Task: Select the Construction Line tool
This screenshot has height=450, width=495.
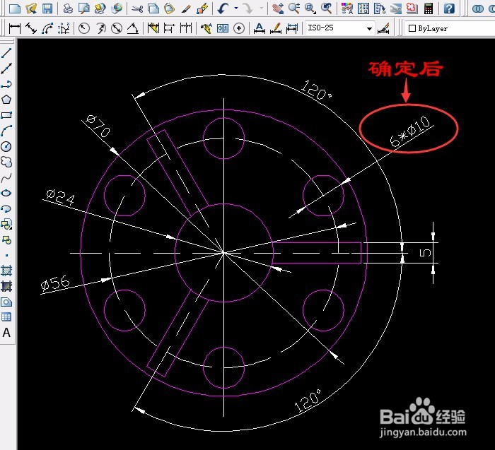Action: coord(6,69)
